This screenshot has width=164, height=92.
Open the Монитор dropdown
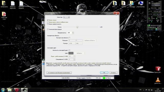pyautogui.click(x=67, y=17)
